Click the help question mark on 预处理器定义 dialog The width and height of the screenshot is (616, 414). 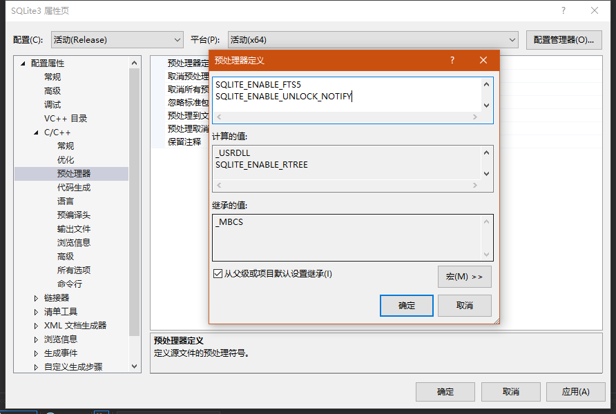[452, 60]
